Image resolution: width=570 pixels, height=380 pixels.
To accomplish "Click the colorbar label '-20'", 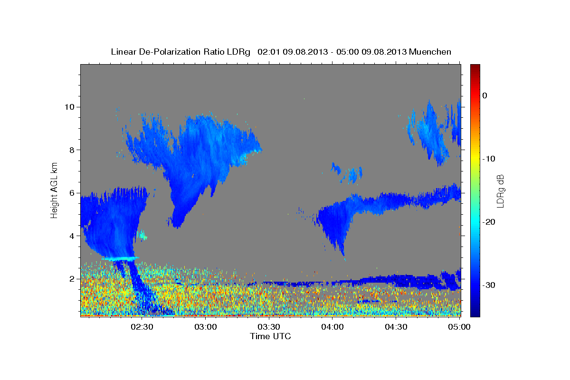I will point(489,222).
